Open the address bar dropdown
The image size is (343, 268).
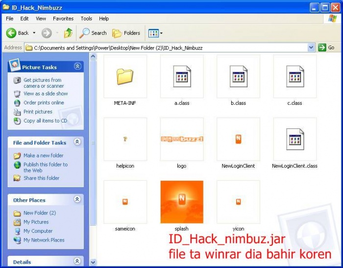click(311, 48)
